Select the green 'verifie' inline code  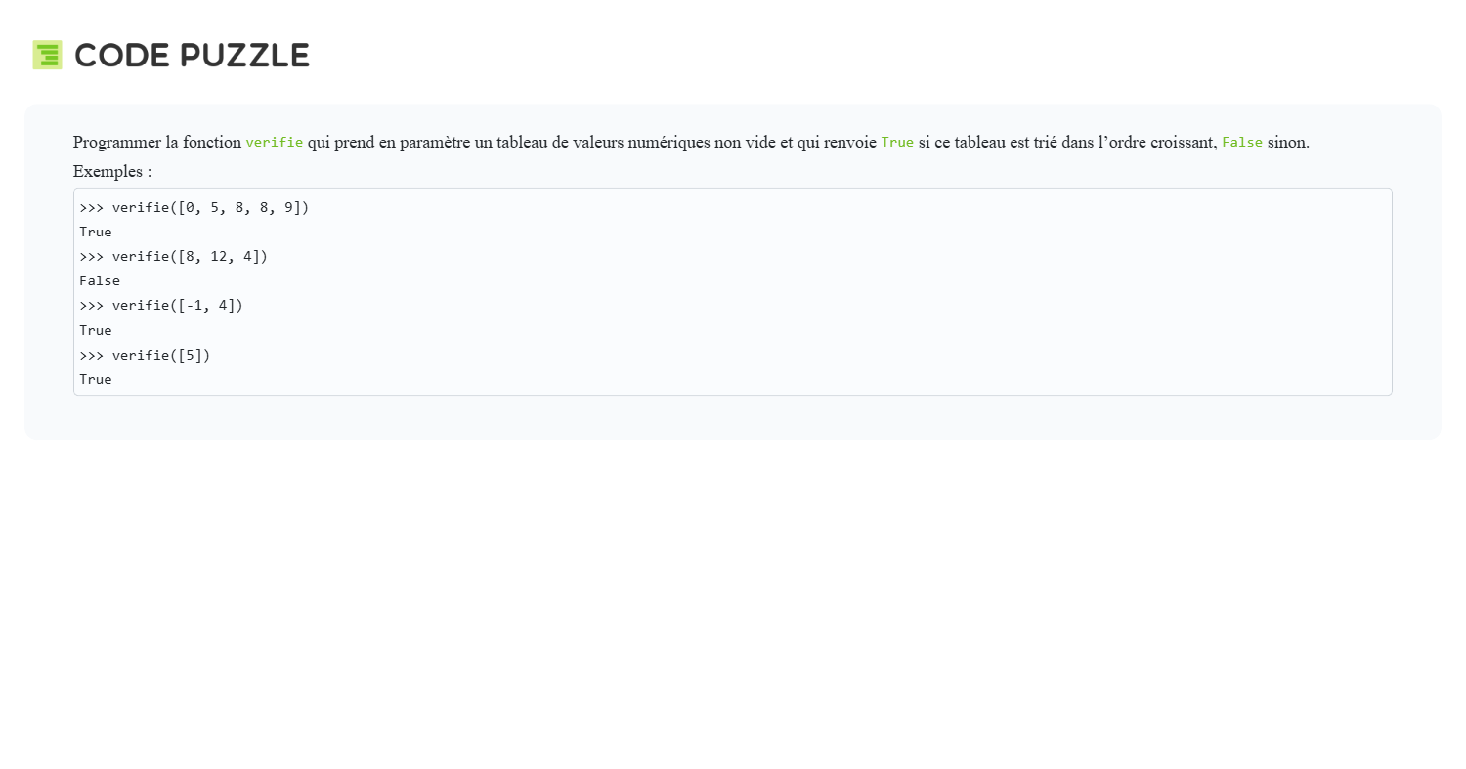tap(274, 143)
